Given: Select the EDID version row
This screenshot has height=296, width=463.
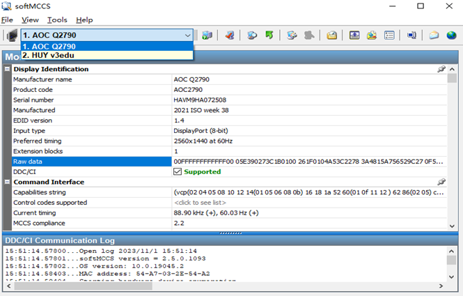Looking at the screenshot, I should pyautogui.click(x=229, y=120).
